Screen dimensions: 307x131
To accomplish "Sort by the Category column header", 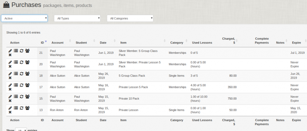I will pyautogui.click(x=177, y=43).
